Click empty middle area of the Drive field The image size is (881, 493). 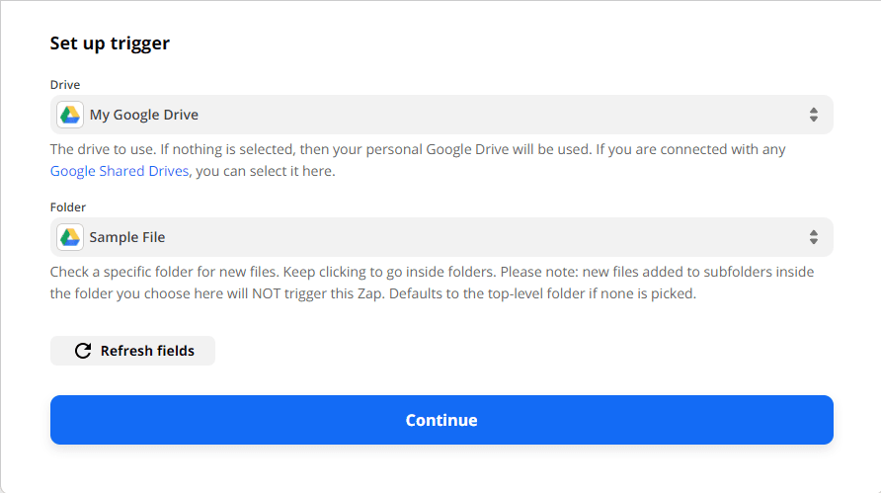pos(494,115)
